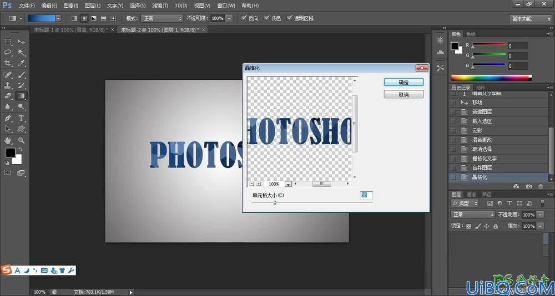Select the Healing Brush tool

tap(8, 75)
